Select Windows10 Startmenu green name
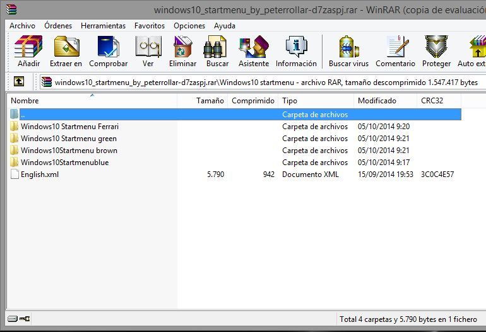486x332 pixels. (69, 139)
